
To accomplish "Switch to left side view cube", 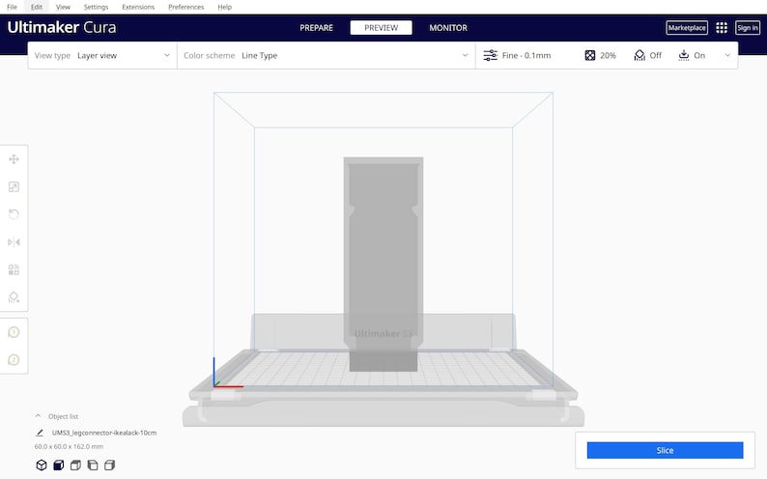I will (93, 465).
